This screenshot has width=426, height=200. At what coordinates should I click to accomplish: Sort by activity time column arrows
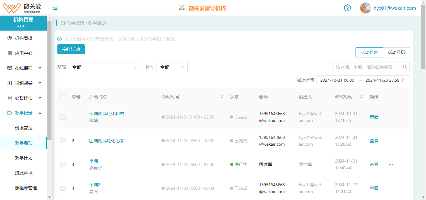(222, 97)
